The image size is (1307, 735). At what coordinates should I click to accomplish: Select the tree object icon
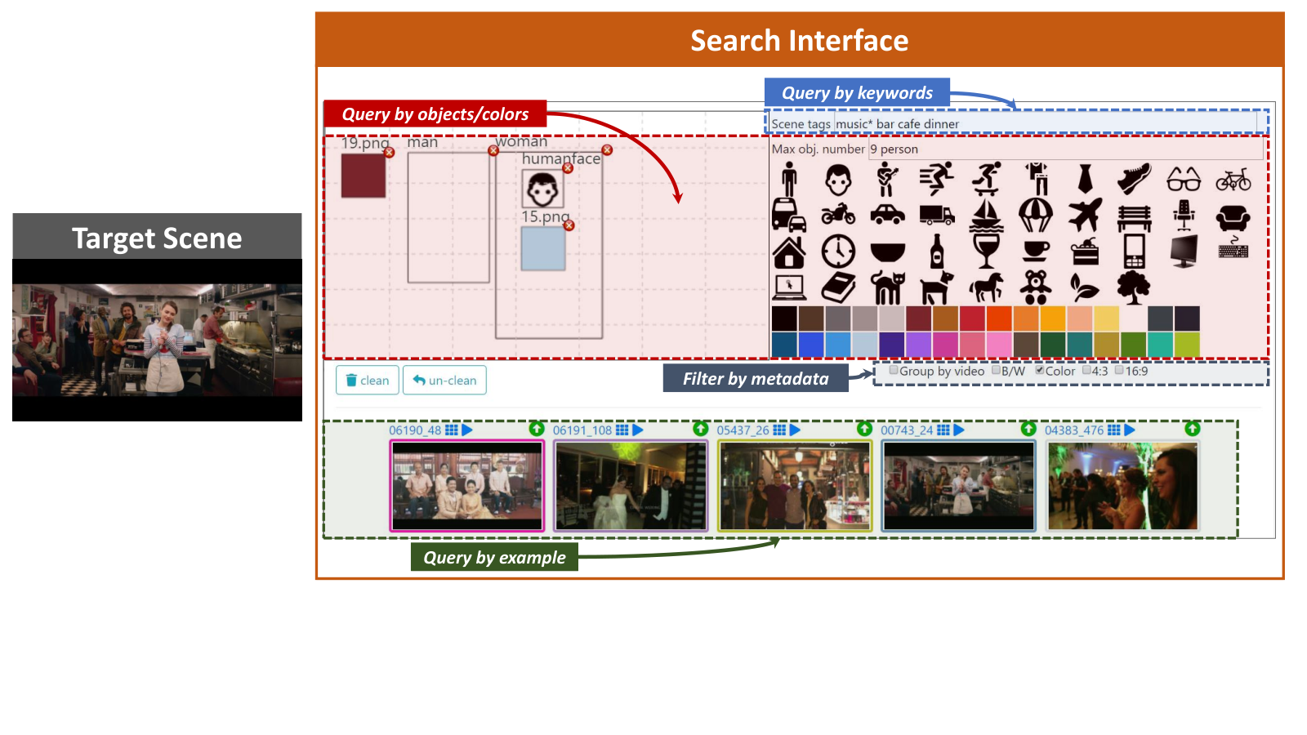coord(1134,287)
